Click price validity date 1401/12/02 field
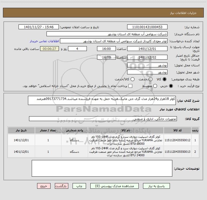207x200 pixels. click(147, 57)
